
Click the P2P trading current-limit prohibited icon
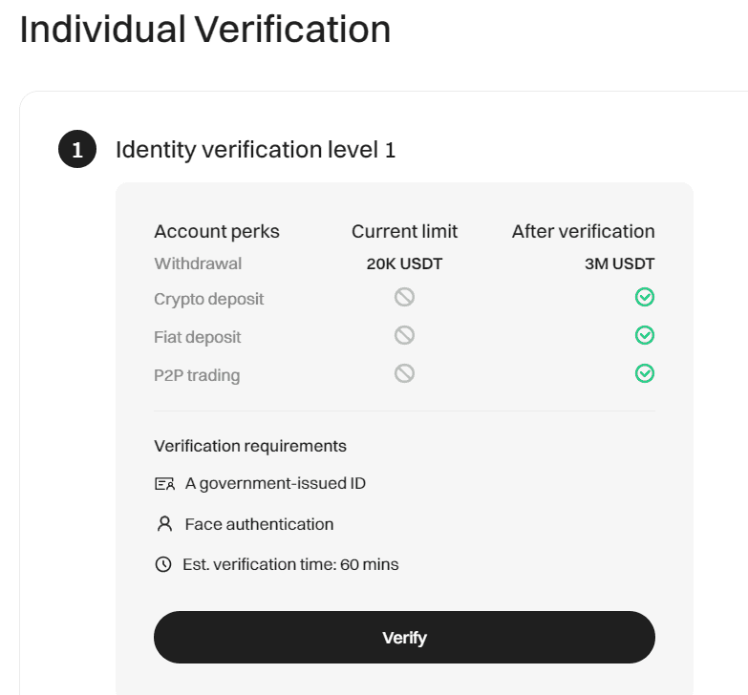[404, 373]
